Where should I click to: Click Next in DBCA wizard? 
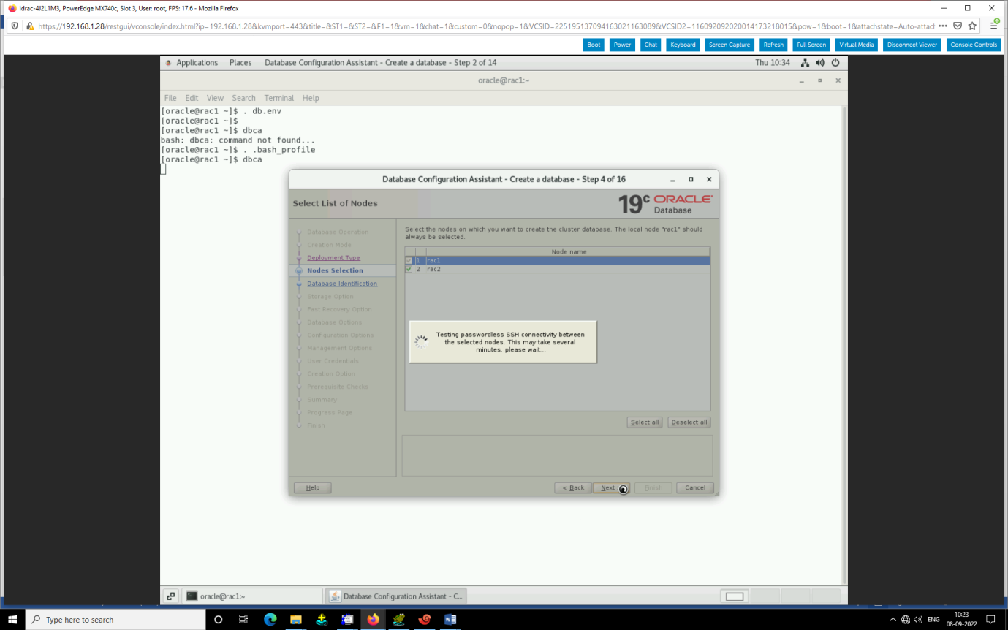coord(611,487)
